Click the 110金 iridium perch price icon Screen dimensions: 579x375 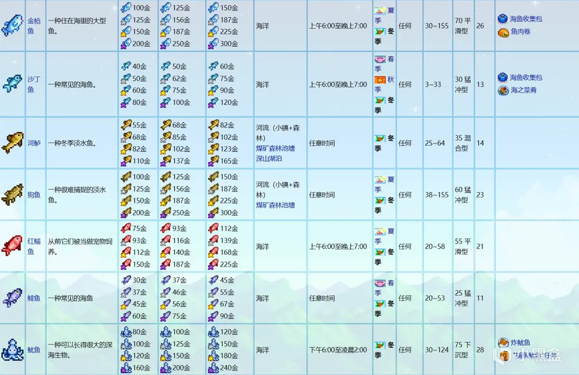click(x=125, y=161)
